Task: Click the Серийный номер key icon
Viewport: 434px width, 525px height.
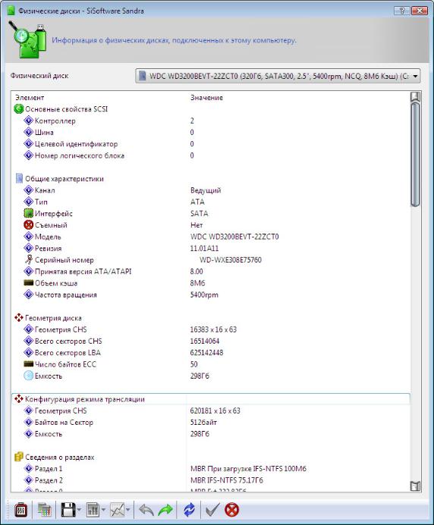Action: click(x=29, y=259)
